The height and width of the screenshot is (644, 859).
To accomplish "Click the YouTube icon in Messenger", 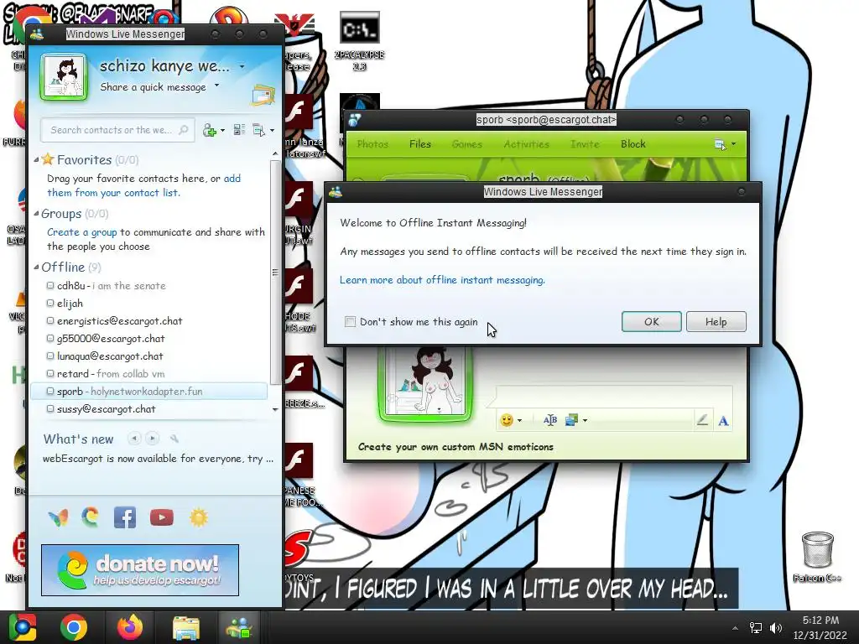I will pos(162,517).
